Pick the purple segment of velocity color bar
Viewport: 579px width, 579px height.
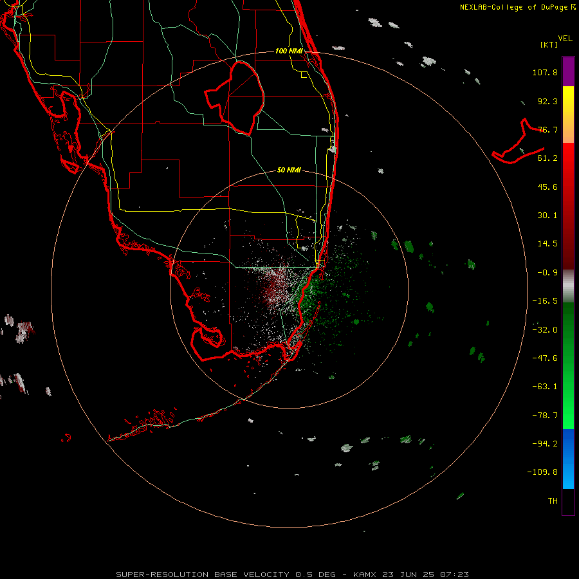(x=568, y=71)
